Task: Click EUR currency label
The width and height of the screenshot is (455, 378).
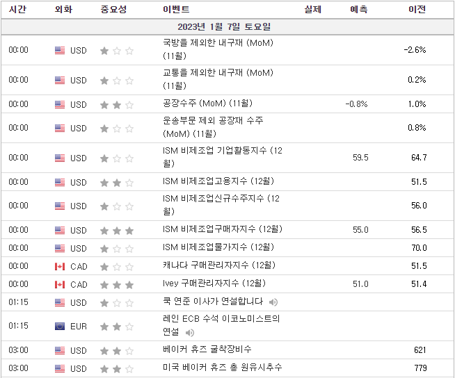Action: (79, 327)
